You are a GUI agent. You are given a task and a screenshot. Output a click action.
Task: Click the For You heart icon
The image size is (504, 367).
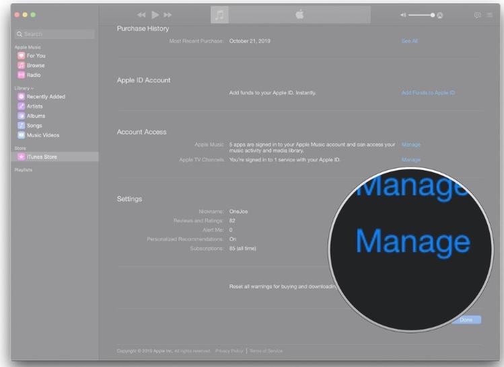click(22, 56)
